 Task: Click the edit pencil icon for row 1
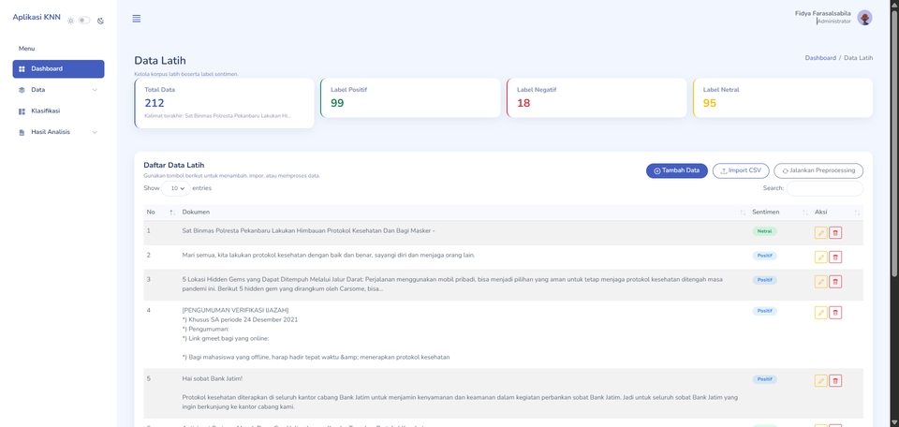coord(820,233)
